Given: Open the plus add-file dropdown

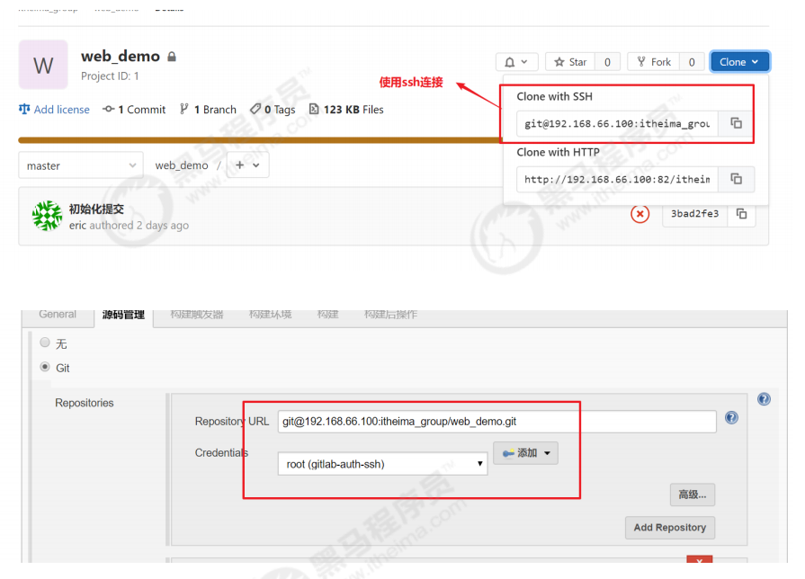Looking at the screenshot, I should coord(247,165).
